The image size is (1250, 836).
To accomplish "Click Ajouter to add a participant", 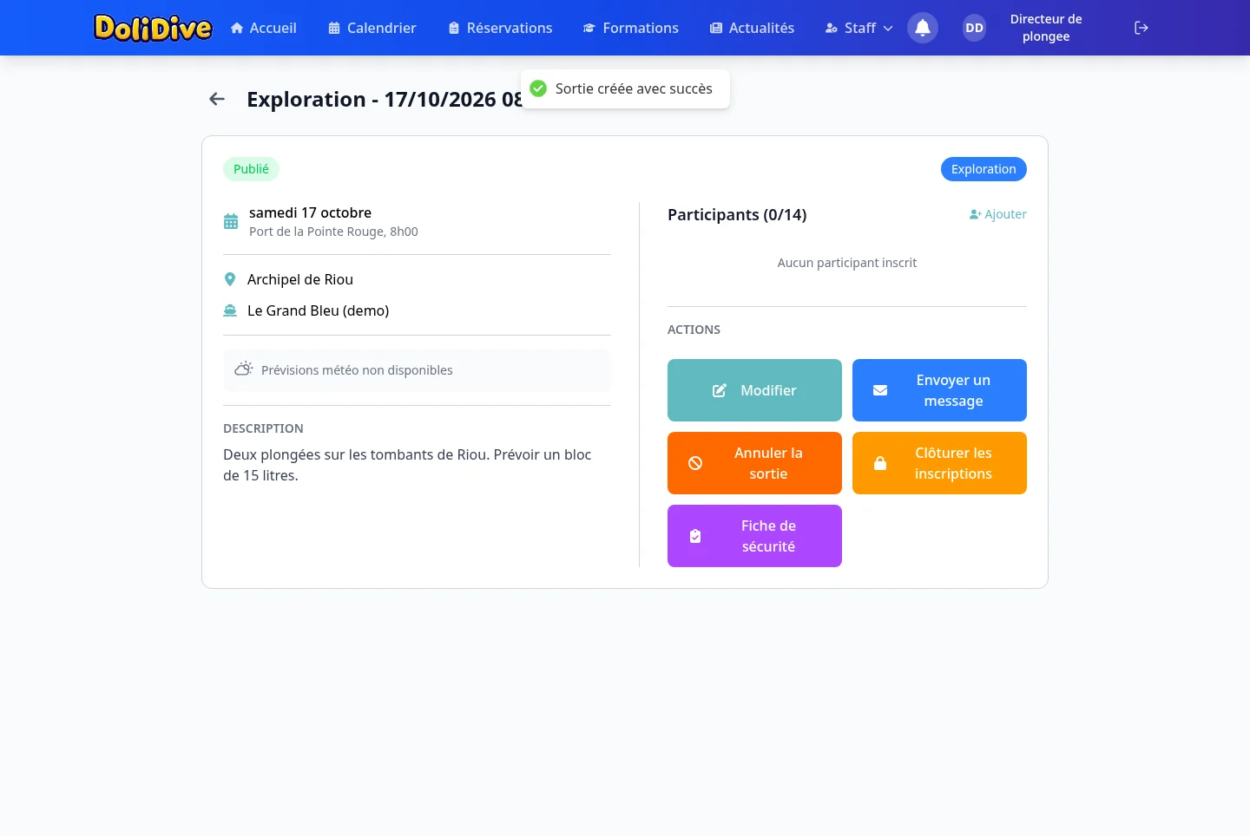I will pos(998,214).
